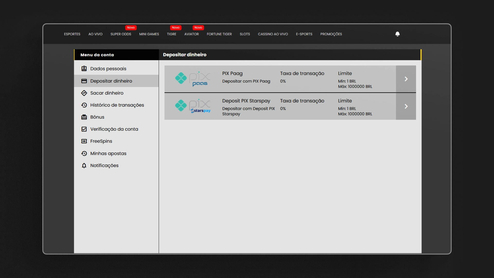Click the Histórico de transações clock icon
Image resolution: width=494 pixels, height=278 pixels.
(x=84, y=105)
